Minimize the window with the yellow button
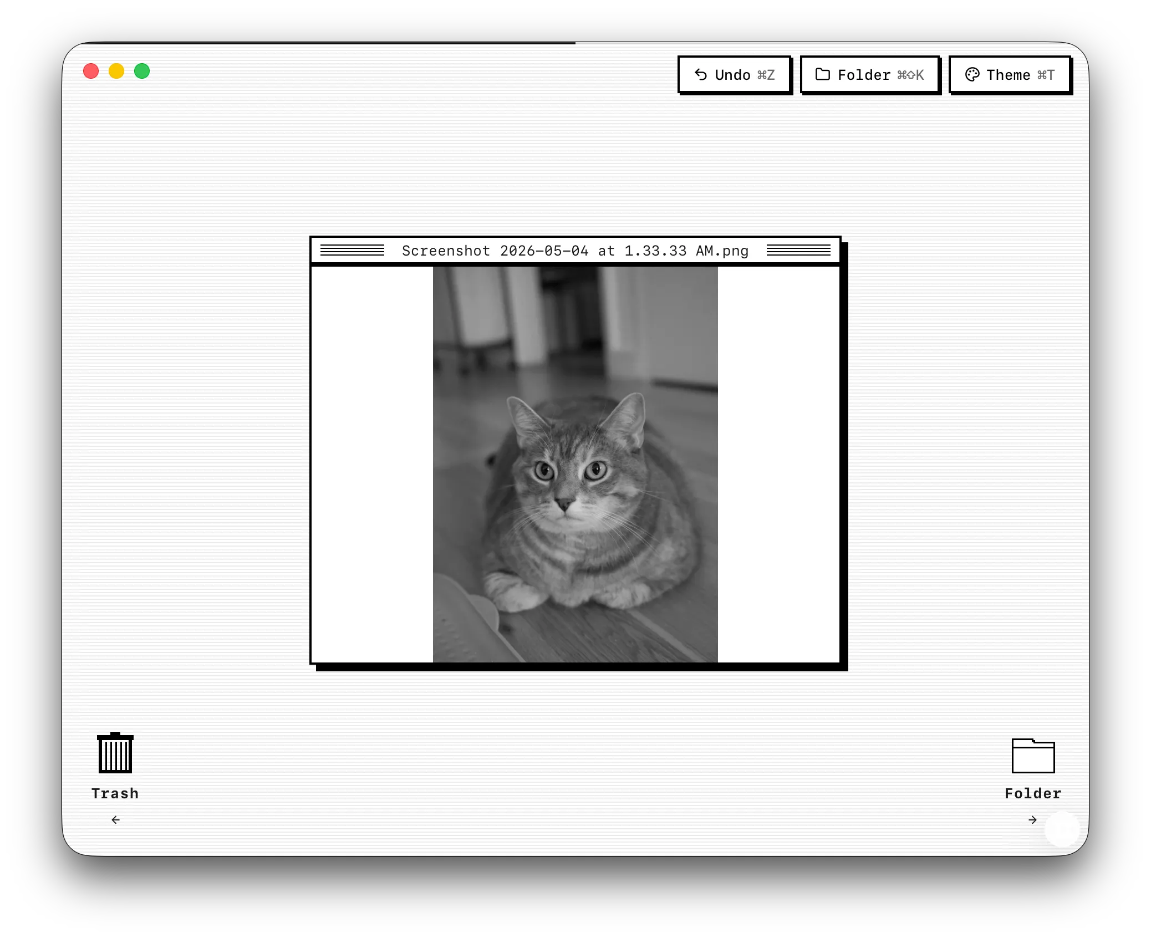This screenshot has width=1151, height=938. tap(116, 71)
